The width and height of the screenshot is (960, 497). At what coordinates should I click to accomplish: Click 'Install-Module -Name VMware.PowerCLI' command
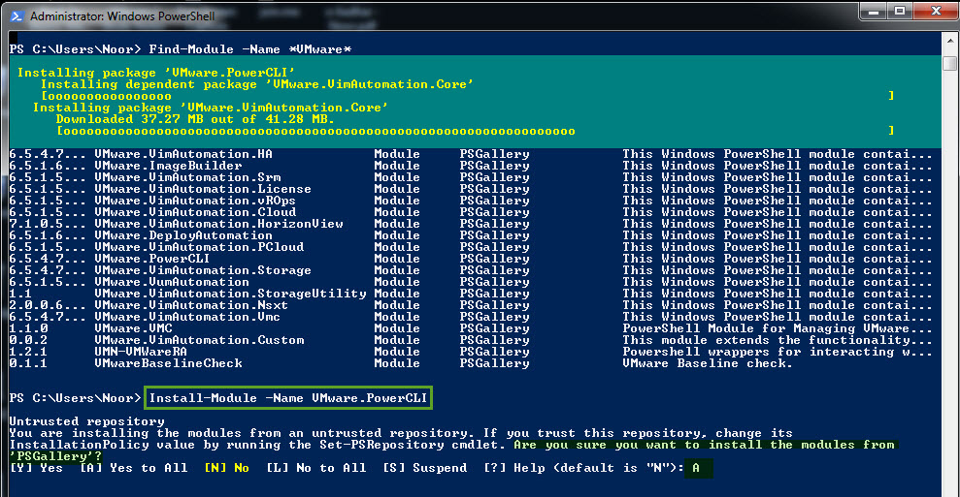point(288,398)
